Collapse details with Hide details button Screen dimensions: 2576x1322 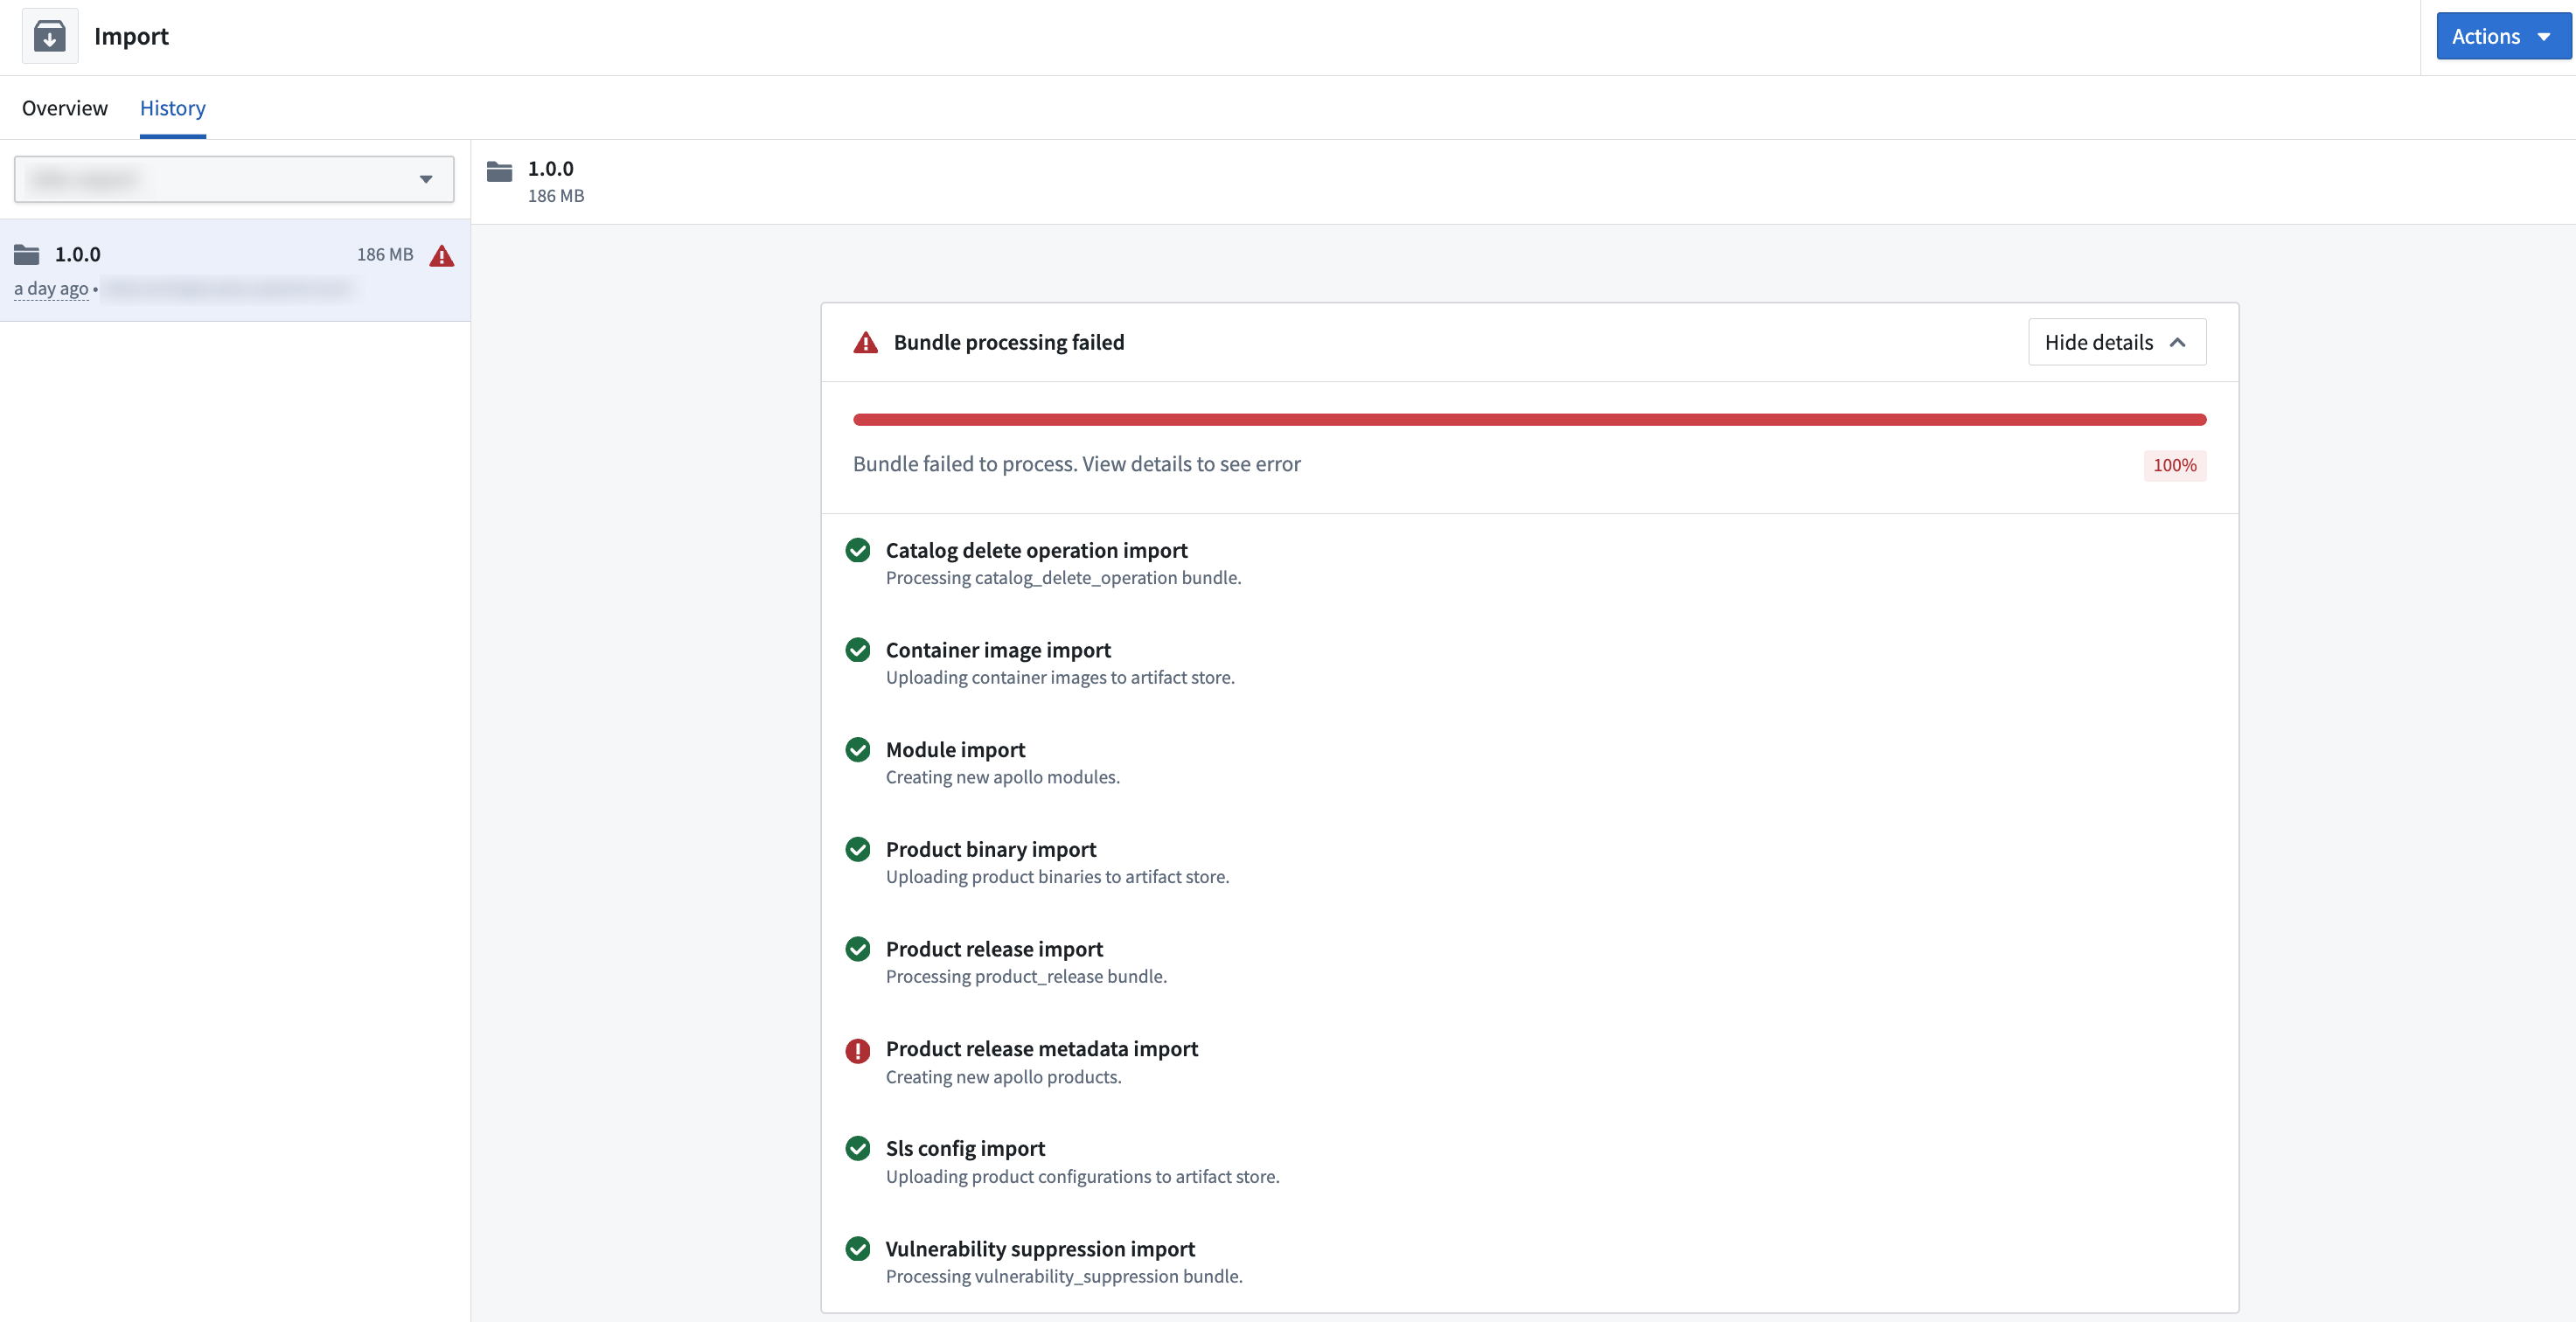[x=2117, y=342]
